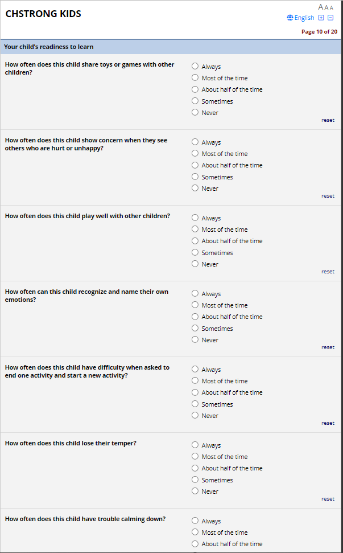The height and width of the screenshot is (553, 343).
Task: Reset the recognize emotions question answer
Action: (x=328, y=347)
